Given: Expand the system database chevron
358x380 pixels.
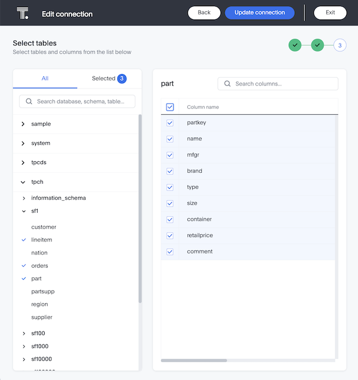Looking at the screenshot, I should pos(23,143).
